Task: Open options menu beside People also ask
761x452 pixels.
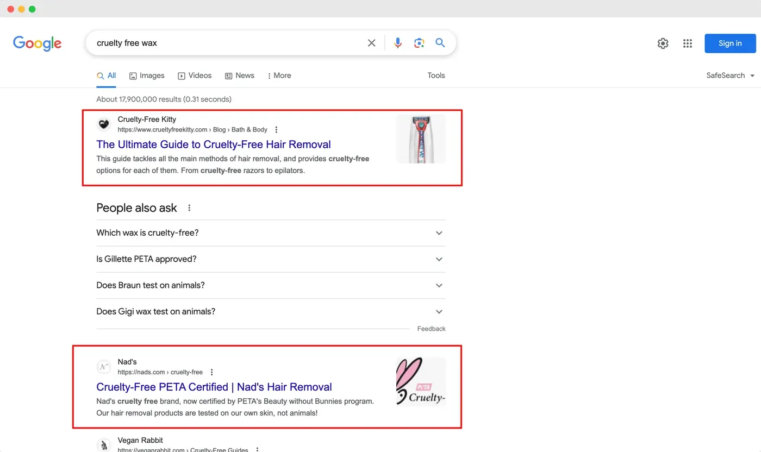Action: pos(189,208)
